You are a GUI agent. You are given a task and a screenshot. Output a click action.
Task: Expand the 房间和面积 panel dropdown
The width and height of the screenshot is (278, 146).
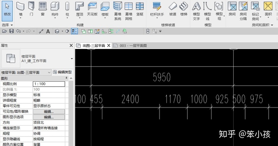pyautogui.click(x=272, y=25)
